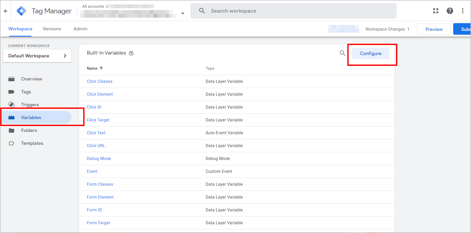Open the Built-In Variables help icon
The height and width of the screenshot is (233, 471).
pyautogui.click(x=131, y=53)
